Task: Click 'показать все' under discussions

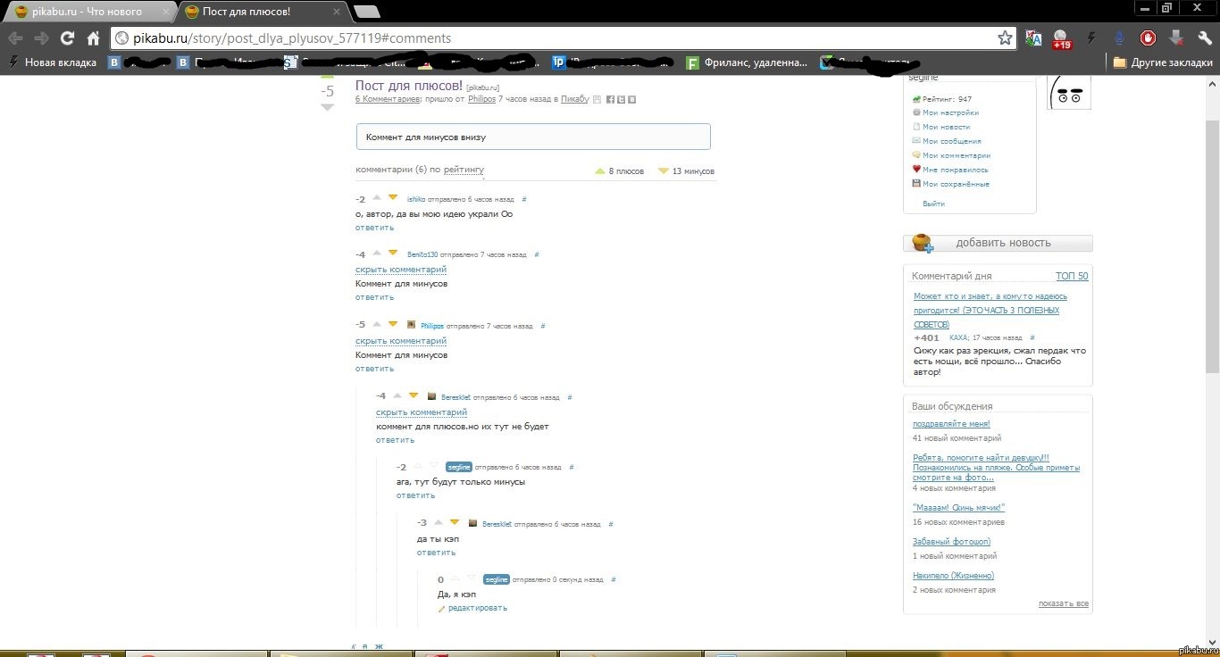Action: (1064, 604)
